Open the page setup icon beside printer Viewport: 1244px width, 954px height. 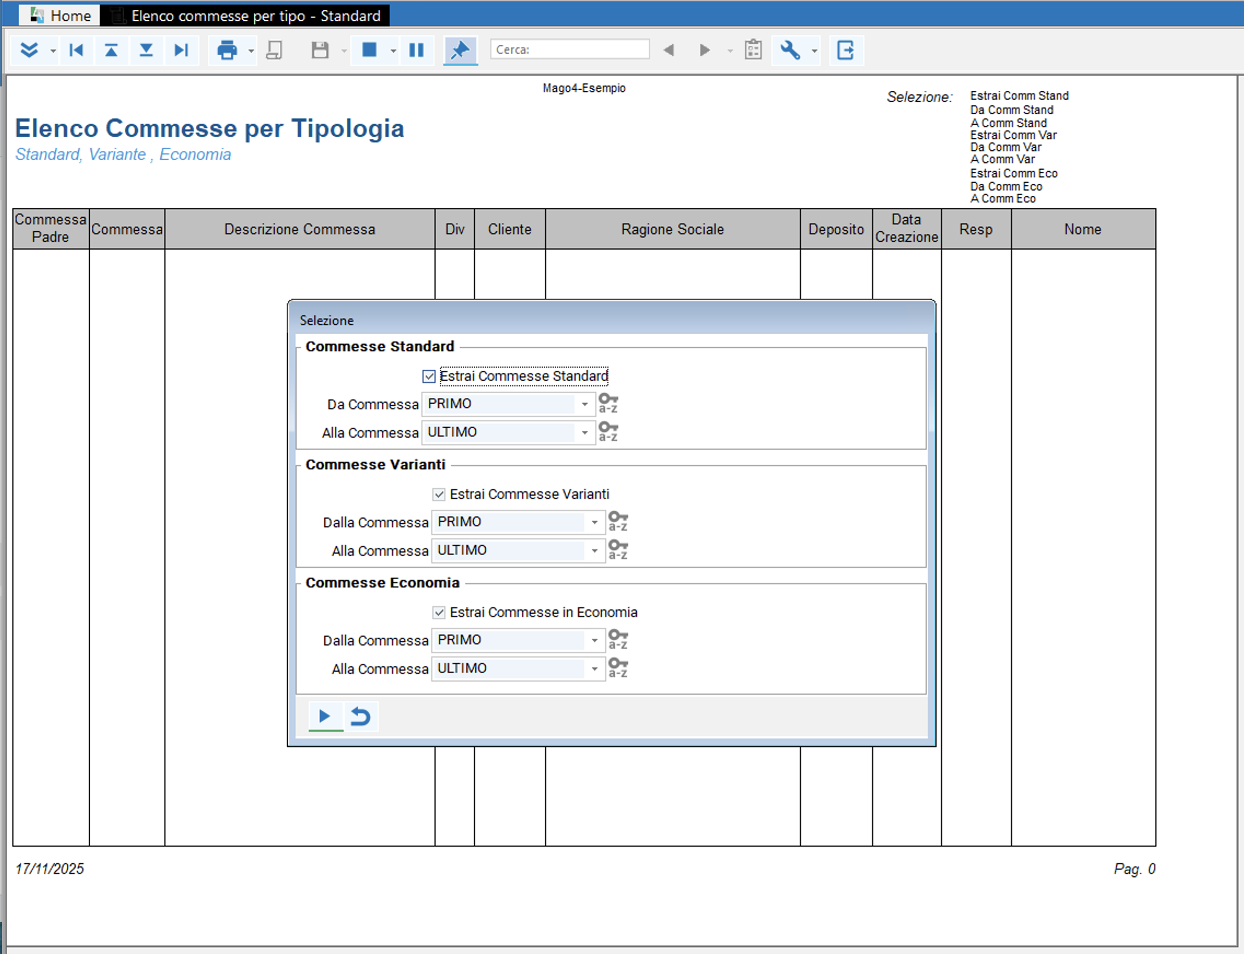[x=274, y=50]
